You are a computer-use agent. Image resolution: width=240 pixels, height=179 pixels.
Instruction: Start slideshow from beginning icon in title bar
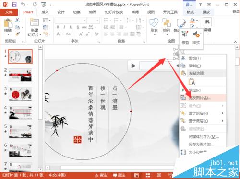click(44, 4)
